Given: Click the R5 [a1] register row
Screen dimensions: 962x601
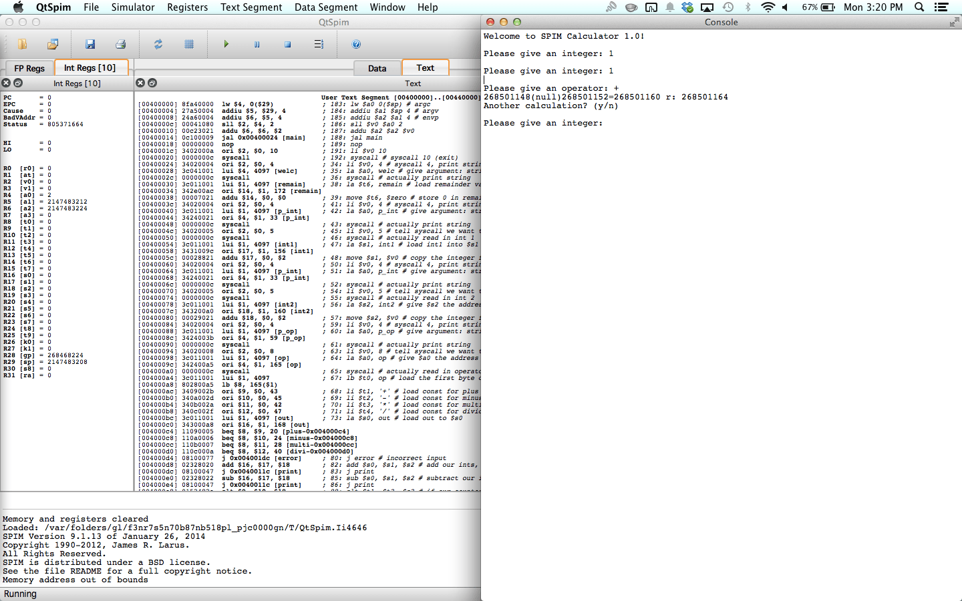Looking at the screenshot, I should click(45, 202).
